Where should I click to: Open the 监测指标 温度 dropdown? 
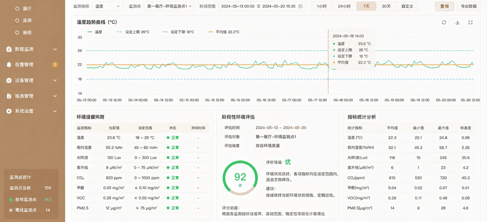coord(107,6)
